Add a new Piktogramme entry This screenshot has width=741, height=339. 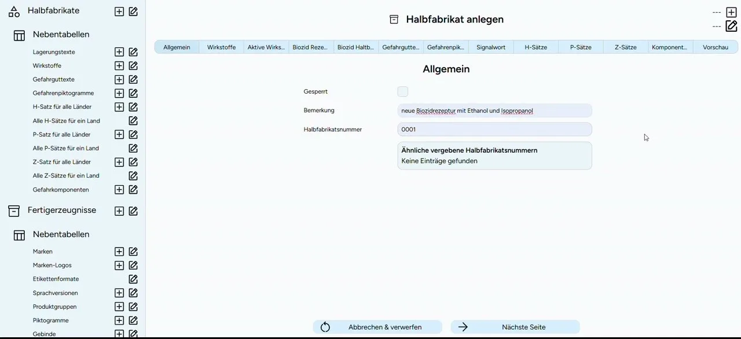tap(119, 320)
